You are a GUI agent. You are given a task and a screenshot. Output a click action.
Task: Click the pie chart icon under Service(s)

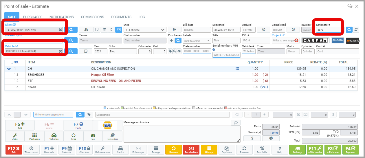pyautogui.click(x=271, y=139)
